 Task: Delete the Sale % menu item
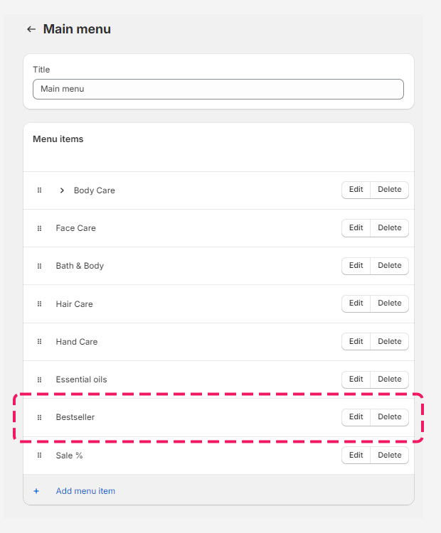click(389, 455)
